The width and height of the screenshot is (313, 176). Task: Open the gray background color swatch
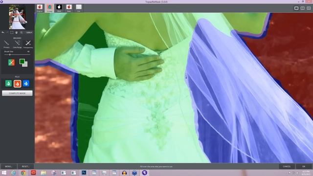pos(25,65)
